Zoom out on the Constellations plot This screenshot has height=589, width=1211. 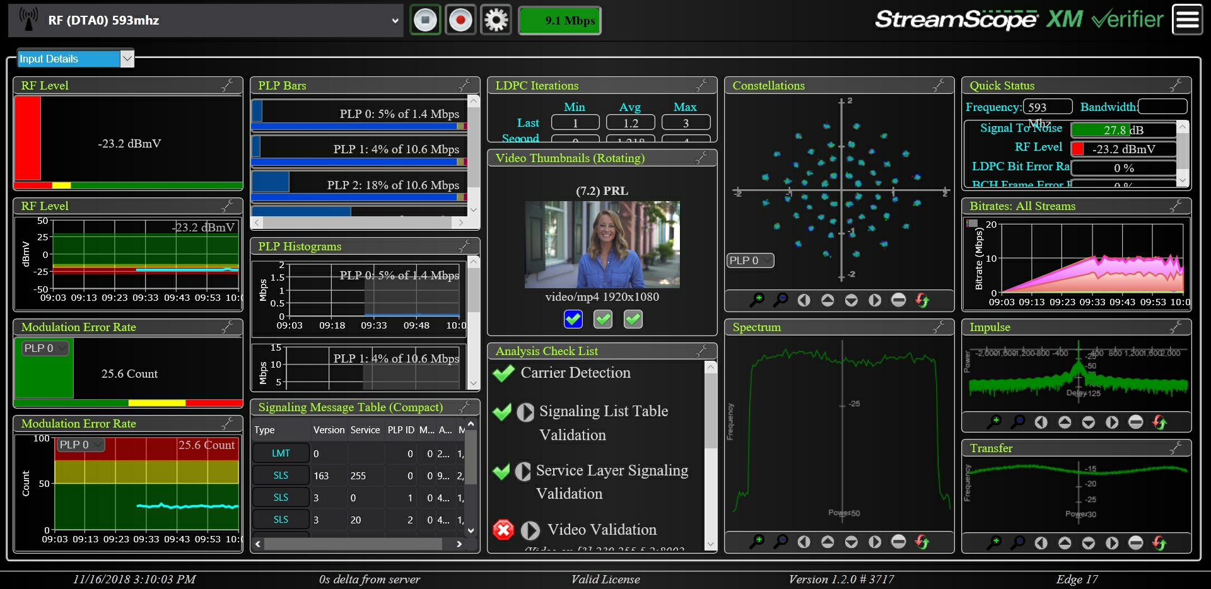(x=780, y=300)
